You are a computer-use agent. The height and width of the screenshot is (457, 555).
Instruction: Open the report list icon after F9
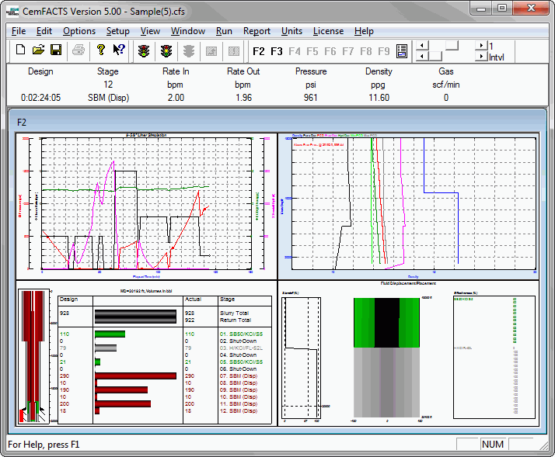[402, 51]
